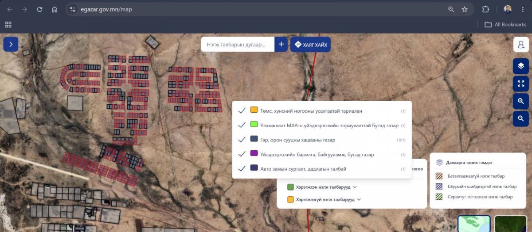Open the All Bookmarks folder
This screenshot has width=532, height=232.
tap(505, 24)
